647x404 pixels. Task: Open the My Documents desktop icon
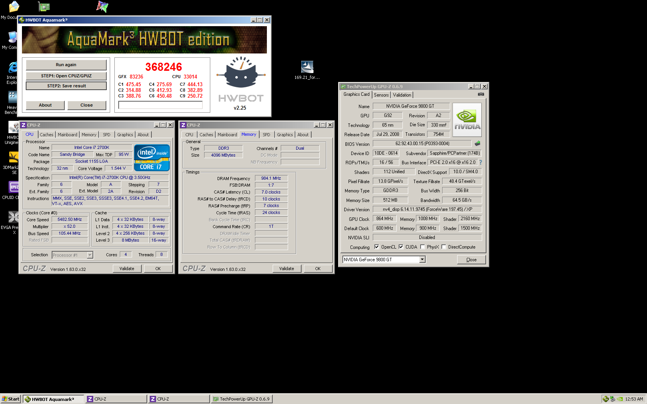pyautogui.click(x=13, y=7)
